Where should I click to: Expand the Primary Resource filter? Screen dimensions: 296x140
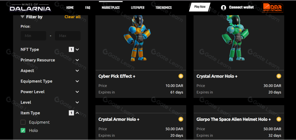click(77, 60)
